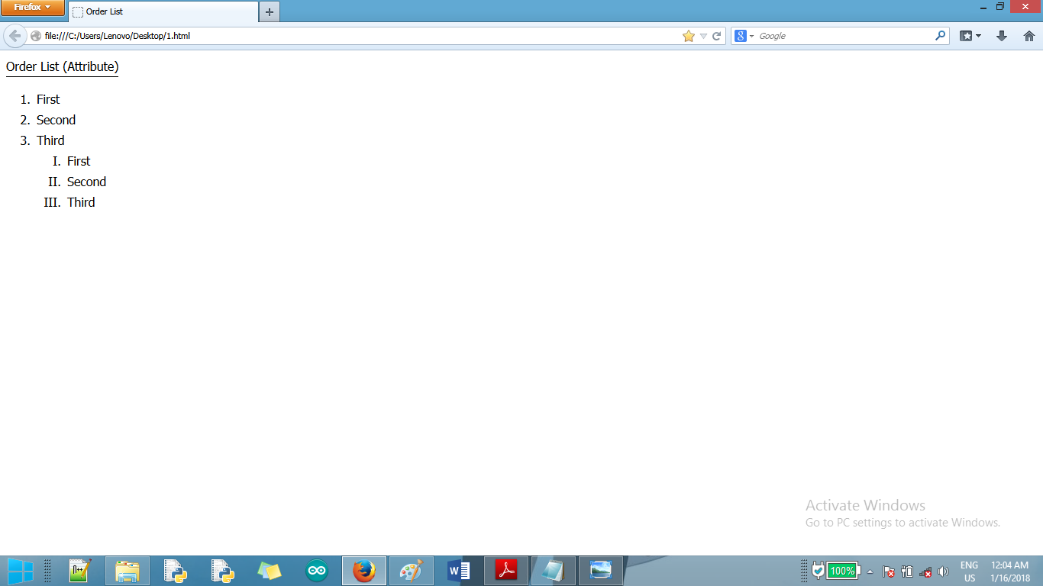
Task: Switch the ENG US input language
Action: point(969,572)
